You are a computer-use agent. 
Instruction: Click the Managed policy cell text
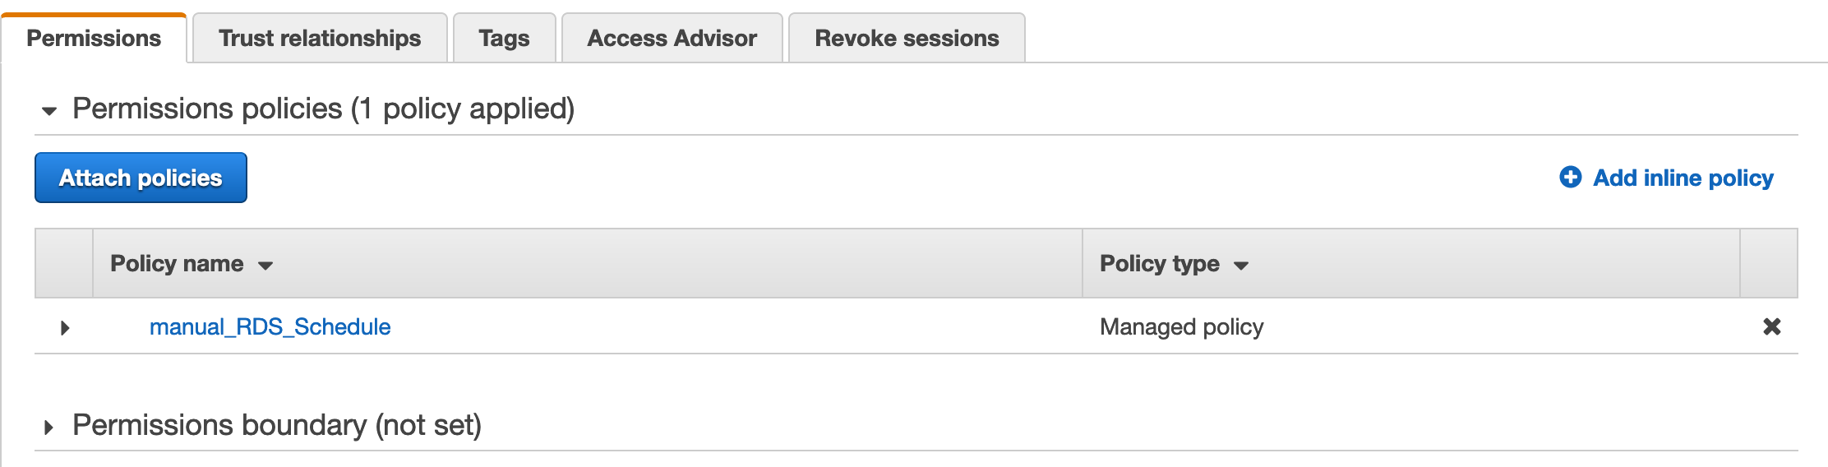point(1181,327)
